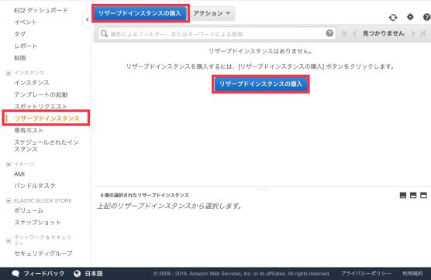Click center リザーブドインスタンスの購入 button
The image size is (431, 280).
(x=260, y=84)
